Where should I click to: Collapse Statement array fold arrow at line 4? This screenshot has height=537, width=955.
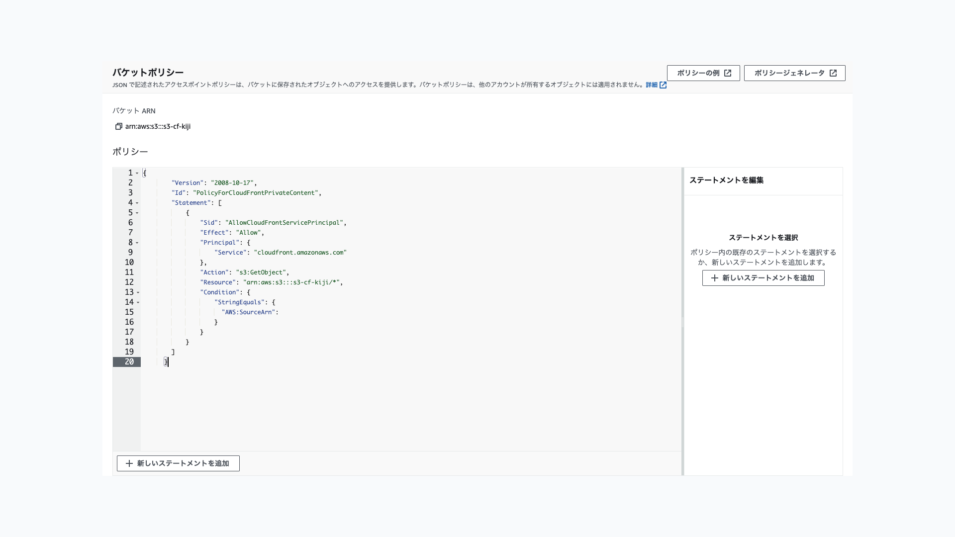137,203
